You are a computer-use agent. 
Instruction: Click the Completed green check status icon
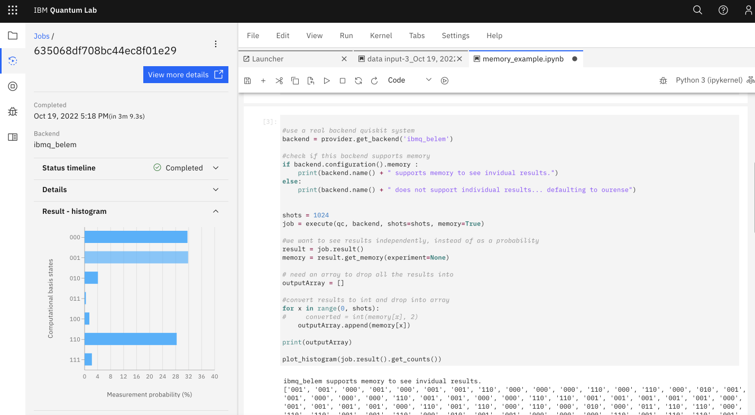[x=157, y=167]
